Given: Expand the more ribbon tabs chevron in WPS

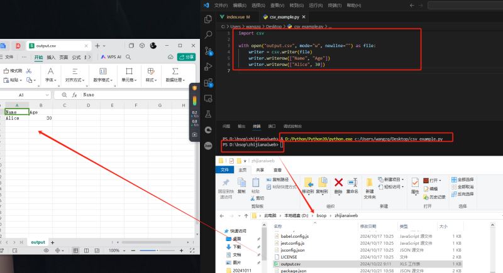Looking at the screenshot, I should pyautogui.click(x=89, y=57).
